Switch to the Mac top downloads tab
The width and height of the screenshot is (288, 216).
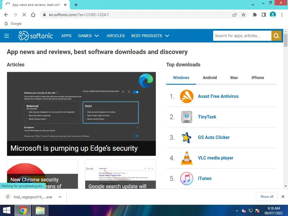234,78
